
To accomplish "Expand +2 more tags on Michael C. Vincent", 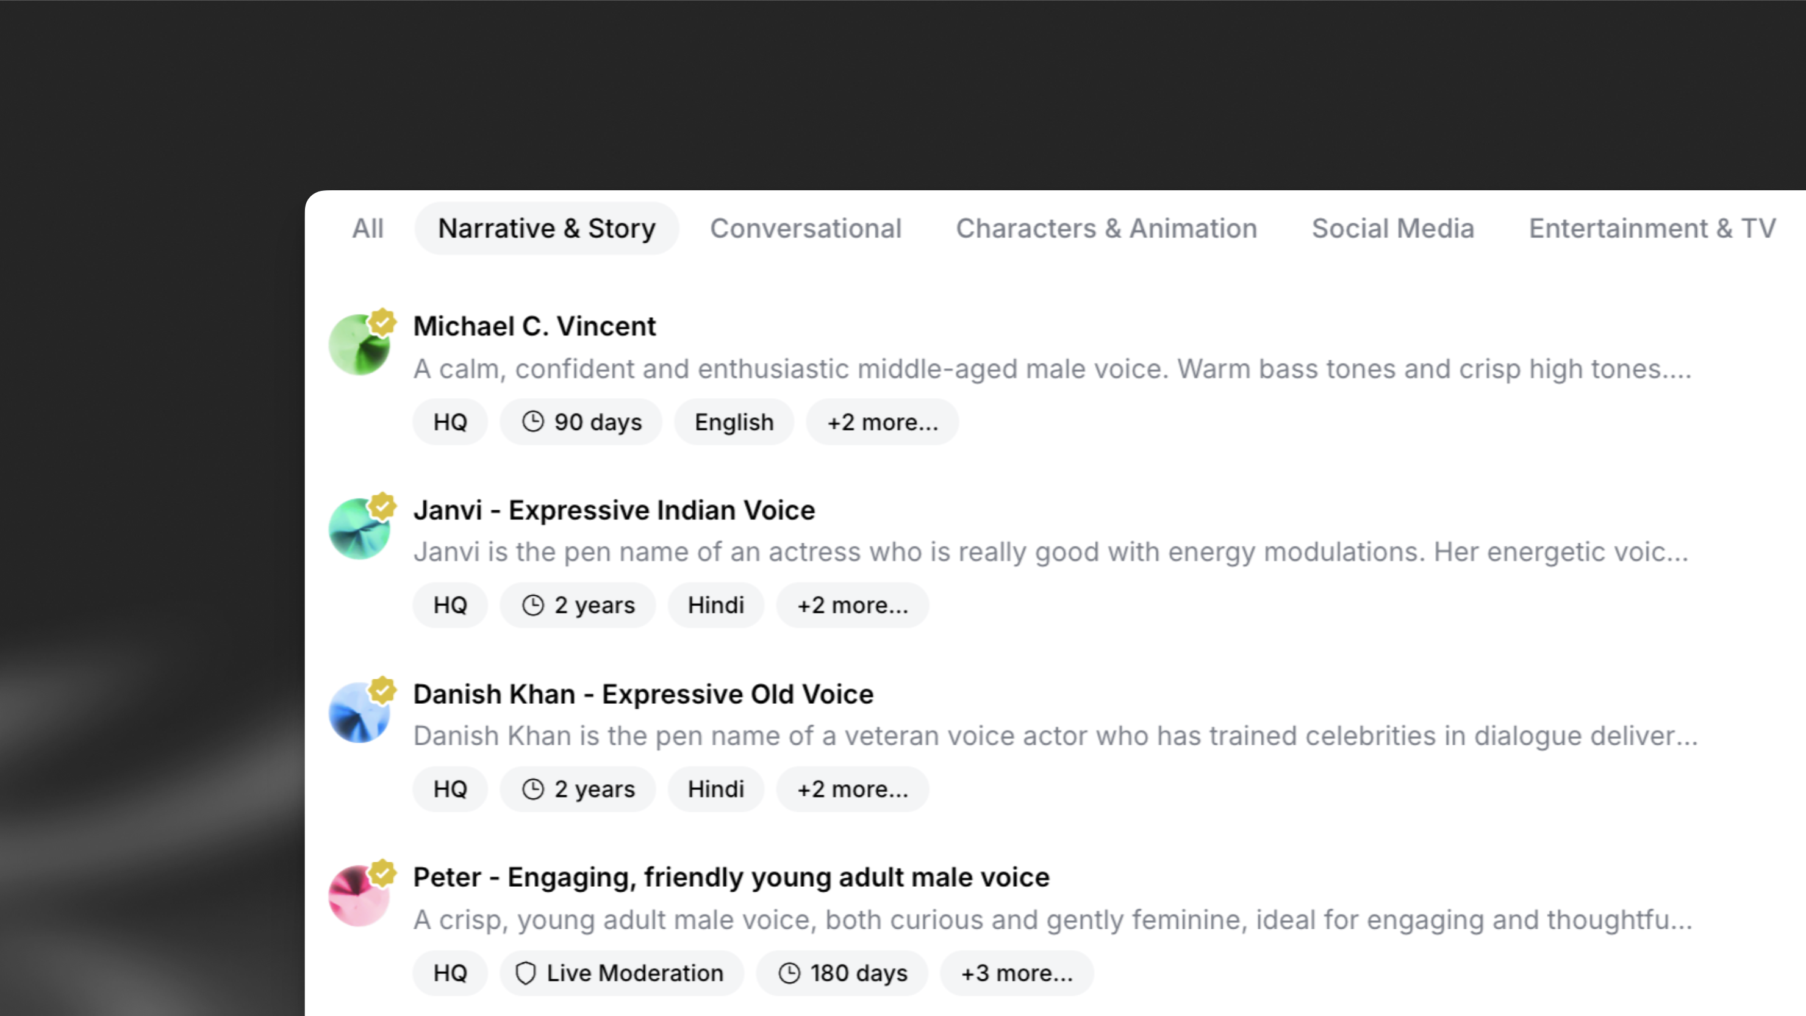I will point(883,421).
